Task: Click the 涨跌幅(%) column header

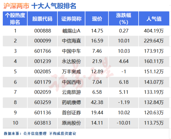Action: [123, 18]
